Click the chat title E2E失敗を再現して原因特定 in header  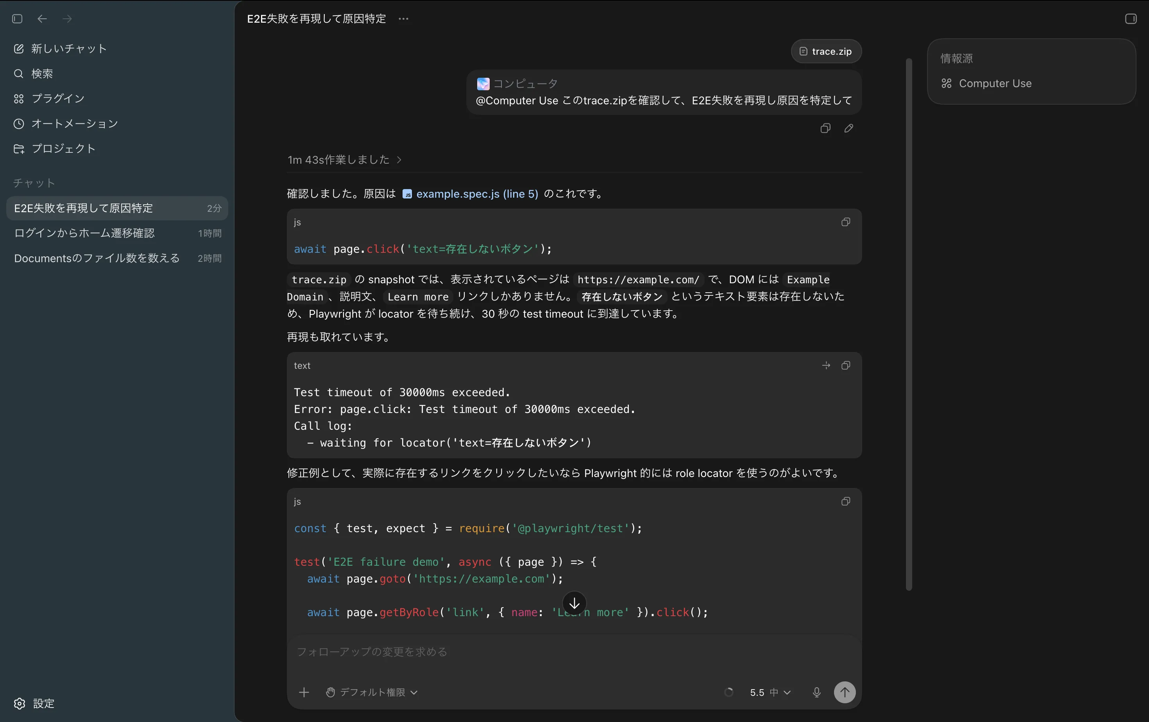pos(316,19)
